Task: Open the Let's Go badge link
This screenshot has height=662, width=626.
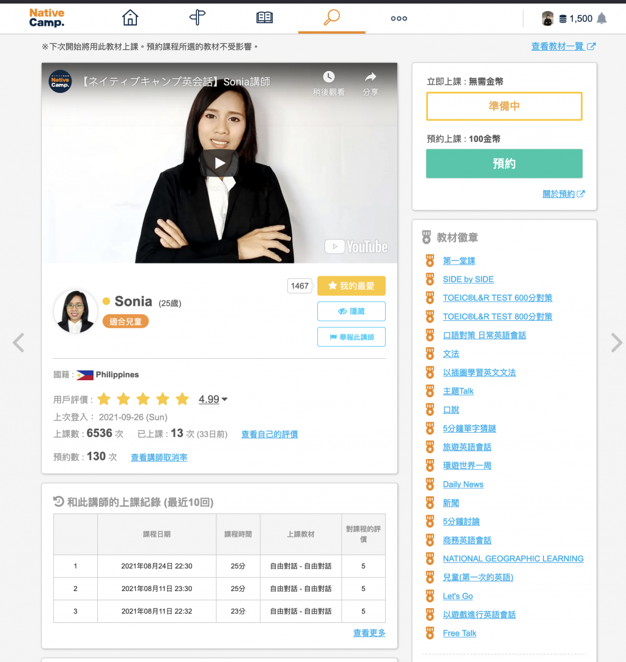Action: 457,596
